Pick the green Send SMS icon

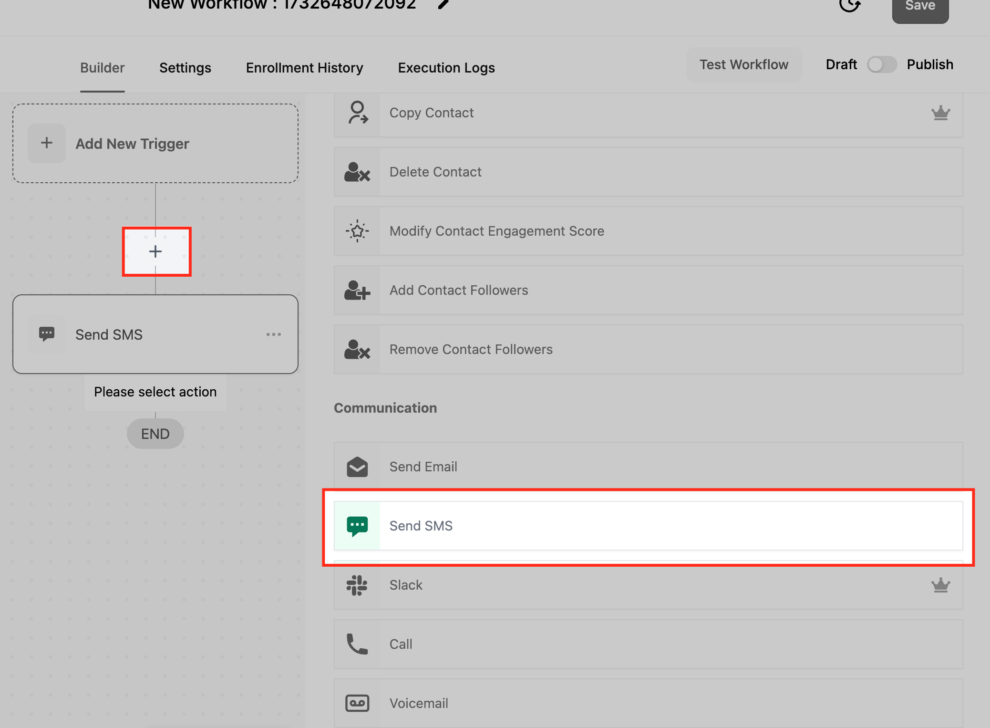(x=357, y=526)
